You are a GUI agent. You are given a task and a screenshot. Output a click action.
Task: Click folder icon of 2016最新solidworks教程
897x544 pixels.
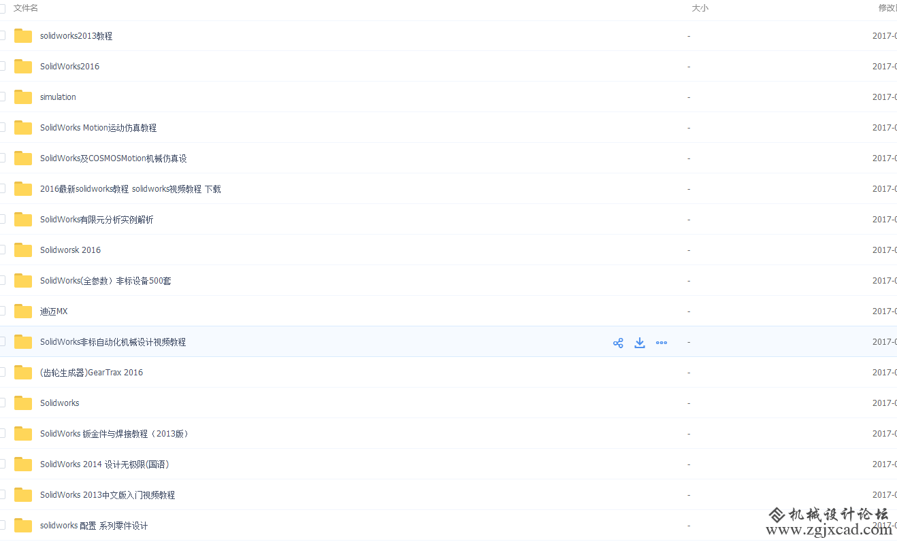(23, 189)
